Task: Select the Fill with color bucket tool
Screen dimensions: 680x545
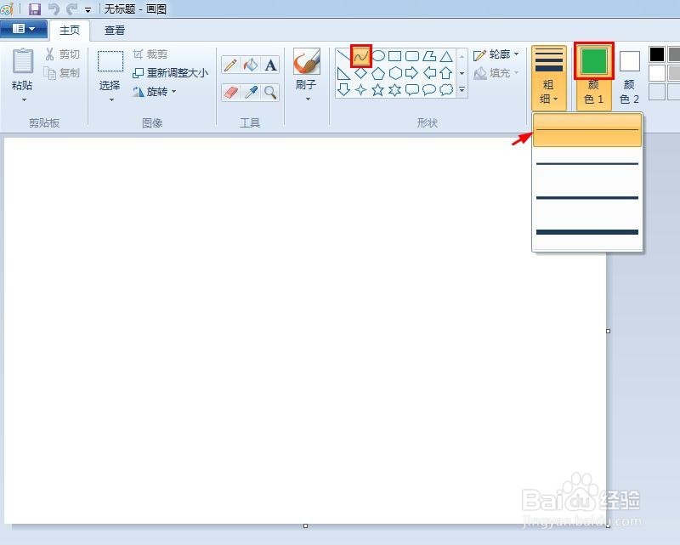Action: [250, 65]
